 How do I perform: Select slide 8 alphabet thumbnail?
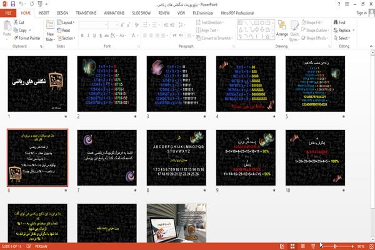[176, 157]
